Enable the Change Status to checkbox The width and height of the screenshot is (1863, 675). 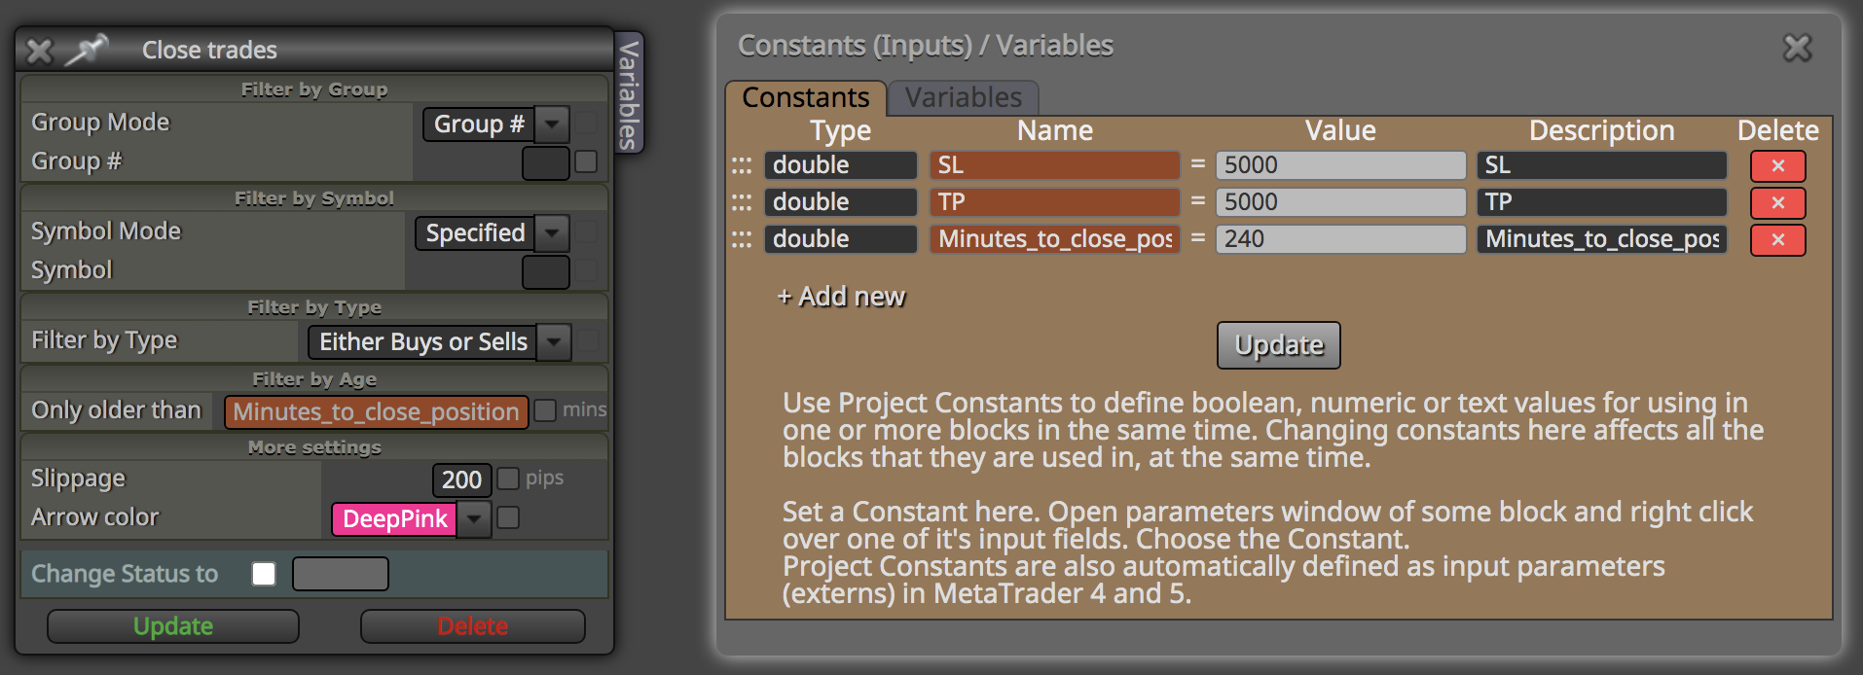point(264,574)
